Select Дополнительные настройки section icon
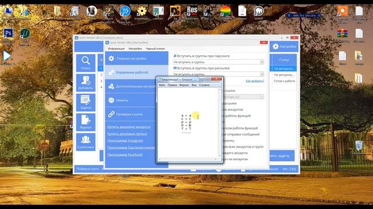Image resolution: width=373 pixels, height=209 pixels. 111,87
